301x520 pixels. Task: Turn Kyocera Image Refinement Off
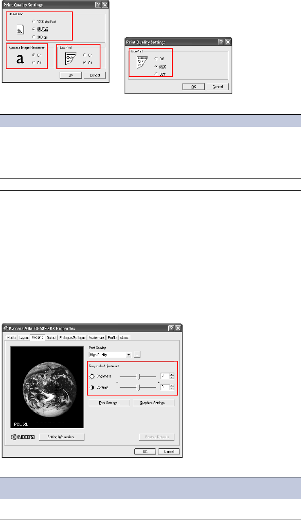coord(33,63)
